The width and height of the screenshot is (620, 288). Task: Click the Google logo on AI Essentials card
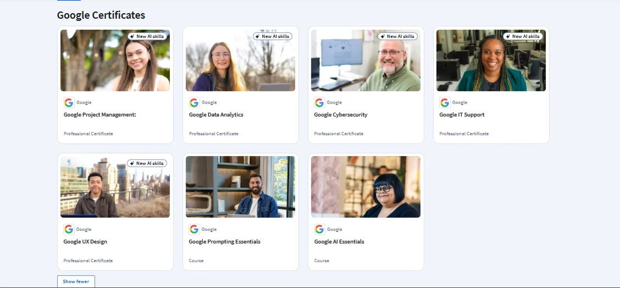pyautogui.click(x=319, y=229)
